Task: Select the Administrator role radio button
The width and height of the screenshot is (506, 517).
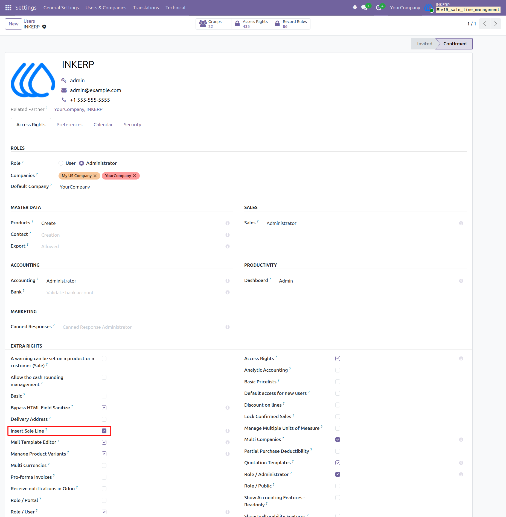Action: click(82, 163)
